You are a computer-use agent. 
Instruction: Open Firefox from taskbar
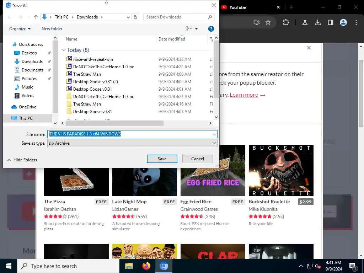tap(146, 266)
